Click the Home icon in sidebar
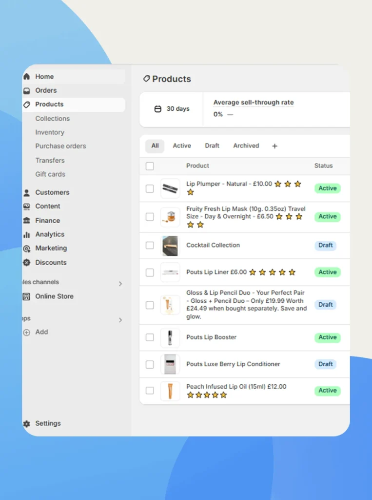The image size is (372, 500). tap(26, 77)
